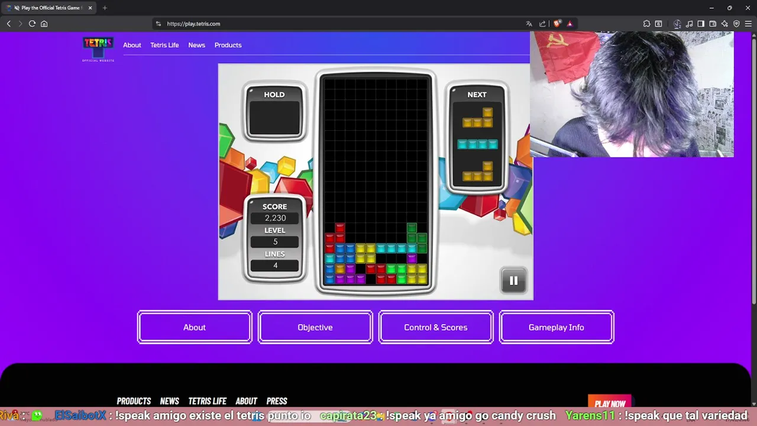Viewport: 757px width, 426px height.
Task: Open the screenshot capture toolbar icon
Action: 658,24
